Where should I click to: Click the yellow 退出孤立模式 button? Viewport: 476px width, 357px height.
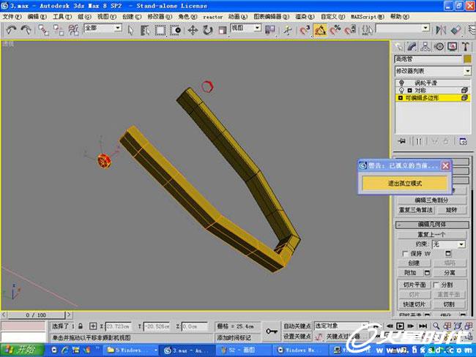[x=405, y=183]
